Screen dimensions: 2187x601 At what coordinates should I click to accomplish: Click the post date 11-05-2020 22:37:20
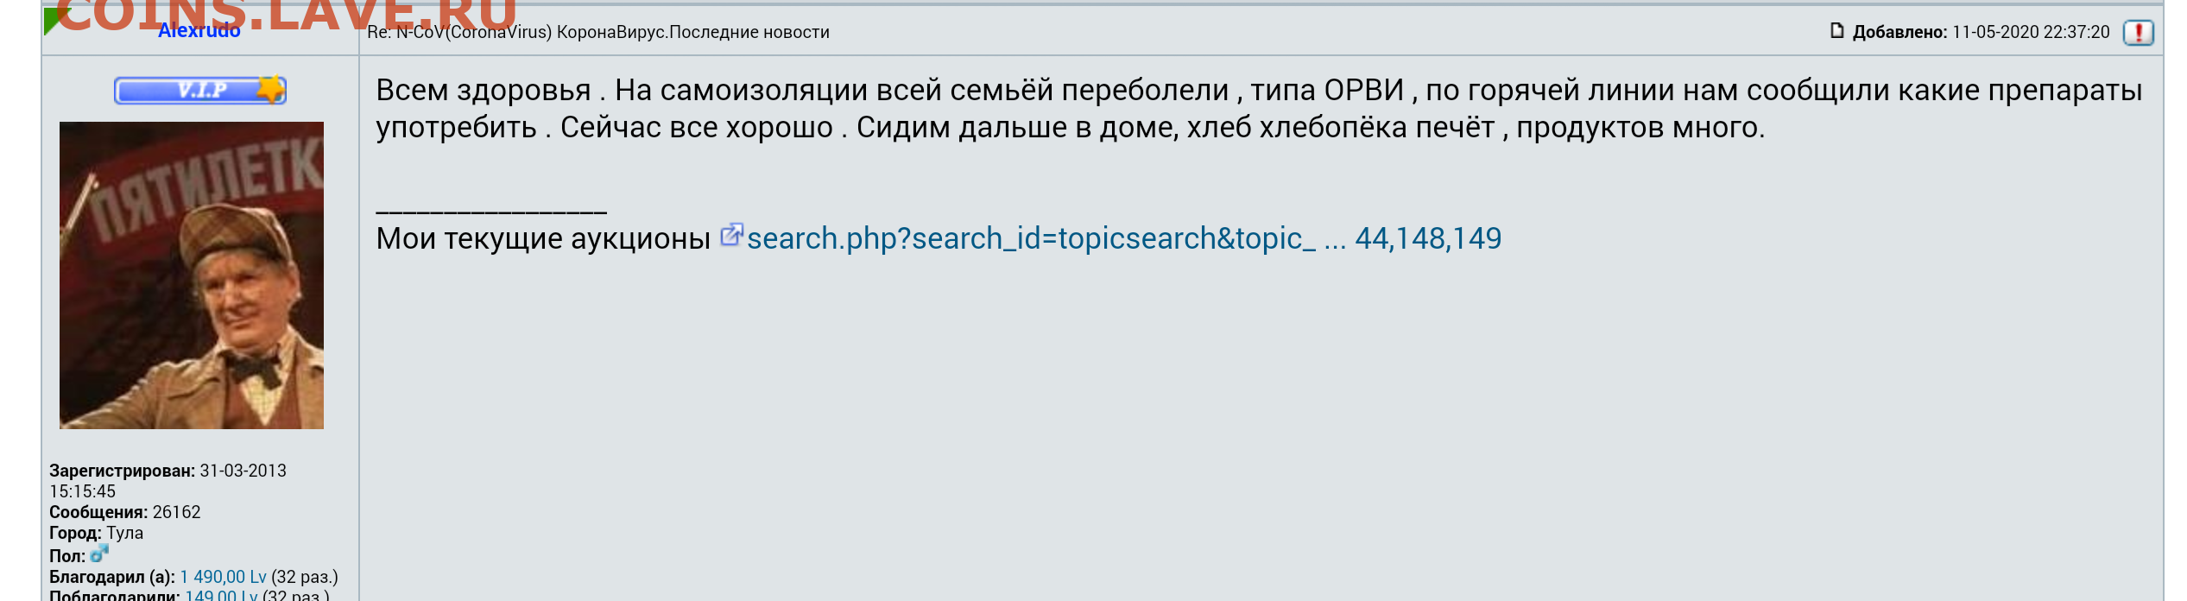[2030, 33]
